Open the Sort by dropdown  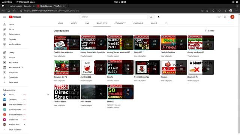click(209, 31)
